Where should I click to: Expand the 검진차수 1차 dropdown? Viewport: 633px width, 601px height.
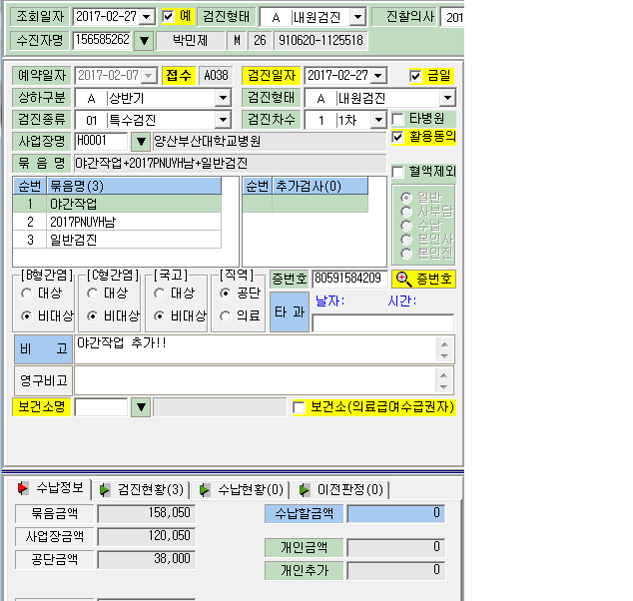(x=378, y=120)
